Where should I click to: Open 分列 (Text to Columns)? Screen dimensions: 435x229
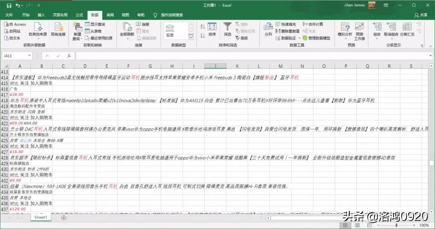[268, 30]
